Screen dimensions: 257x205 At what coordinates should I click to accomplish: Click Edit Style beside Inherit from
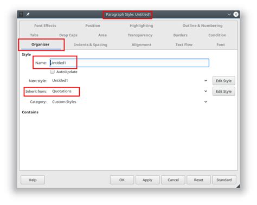point(224,91)
